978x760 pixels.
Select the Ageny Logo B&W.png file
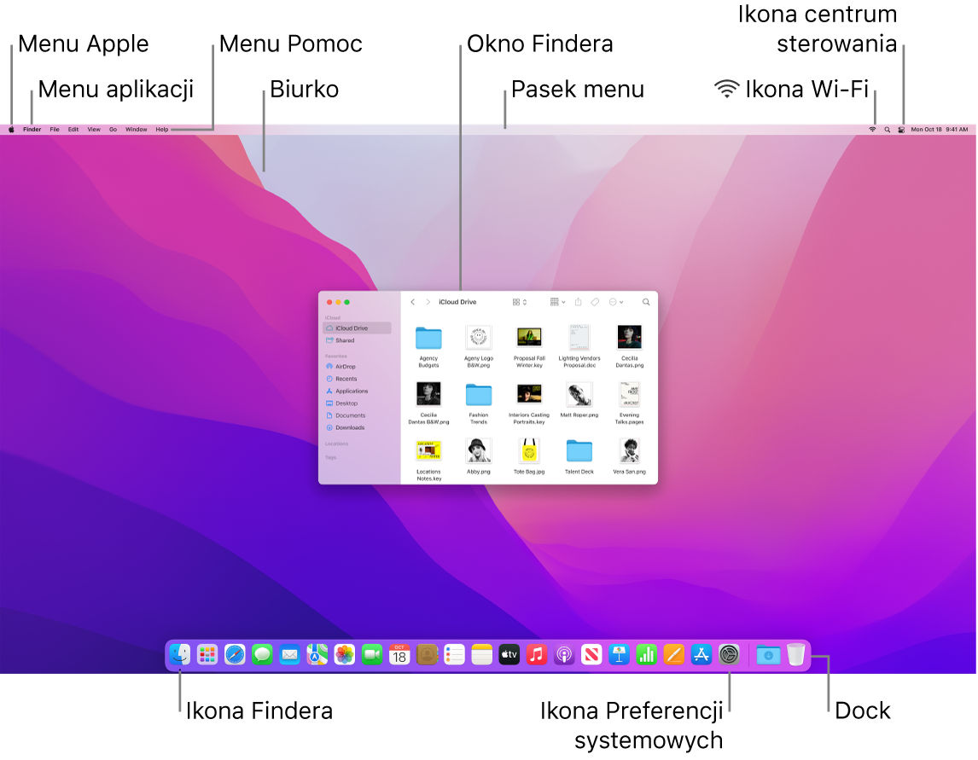pos(479,346)
